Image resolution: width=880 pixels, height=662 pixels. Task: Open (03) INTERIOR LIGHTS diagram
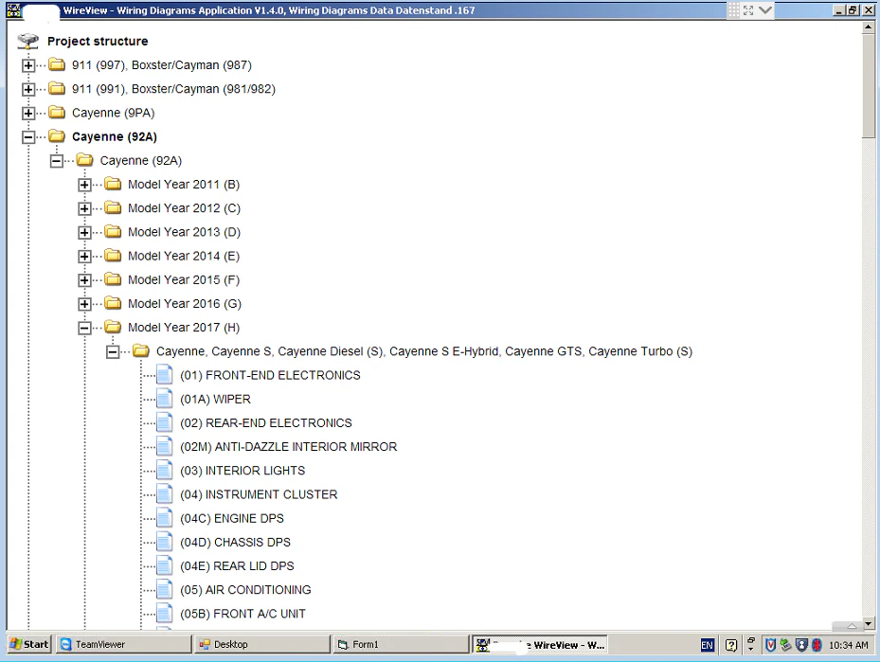(x=242, y=470)
